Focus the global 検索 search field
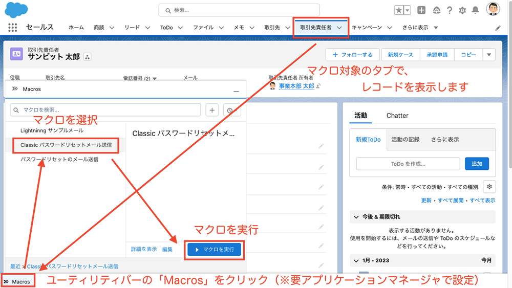Image resolution: width=512 pixels, height=288 pixels. tap(239, 10)
